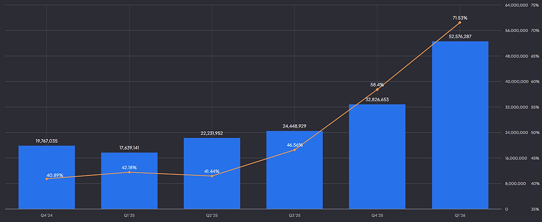Select the 58.4% line data point

tap(377, 90)
